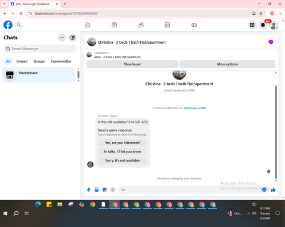
Task: Open Windows taskbar search
Action: [x=16, y=213]
